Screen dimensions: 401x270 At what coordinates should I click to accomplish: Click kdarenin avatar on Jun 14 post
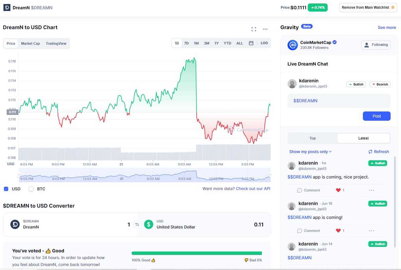(x=292, y=247)
